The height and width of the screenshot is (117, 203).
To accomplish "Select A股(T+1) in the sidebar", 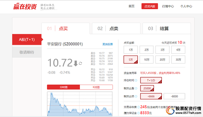I will (x=27, y=40).
